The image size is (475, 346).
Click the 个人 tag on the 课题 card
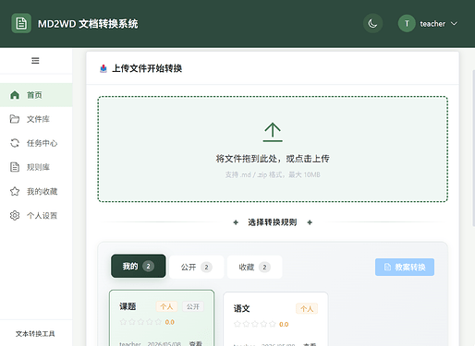click(166, 306)
